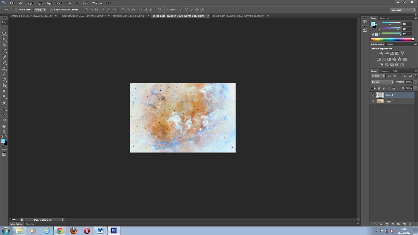
Task: Switch to the Swatches tab
Action: tap(384, 18)
